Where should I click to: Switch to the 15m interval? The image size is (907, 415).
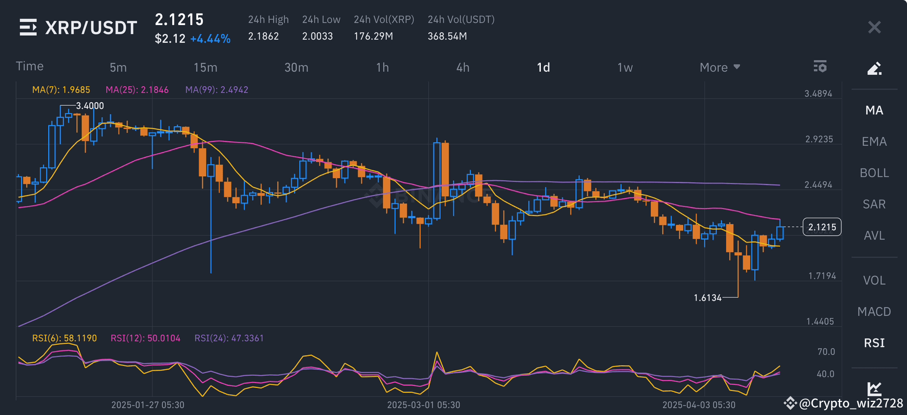tap(205, 67)
